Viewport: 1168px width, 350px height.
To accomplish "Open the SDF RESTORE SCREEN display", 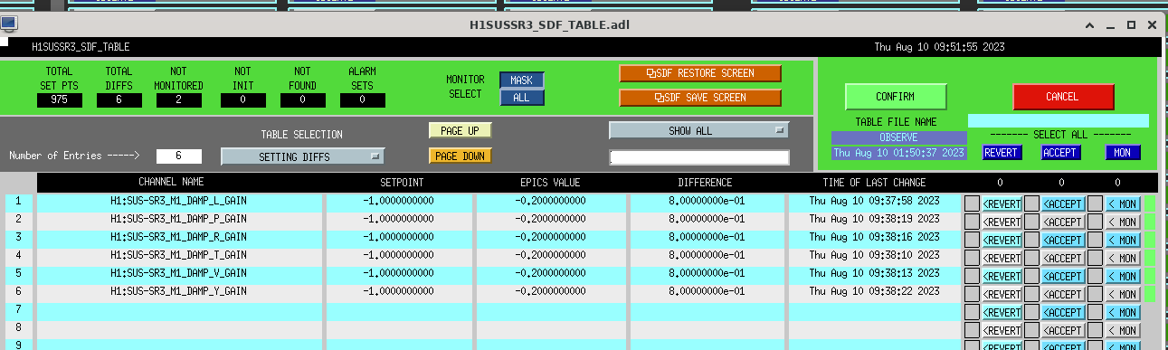I will point(699,73).
